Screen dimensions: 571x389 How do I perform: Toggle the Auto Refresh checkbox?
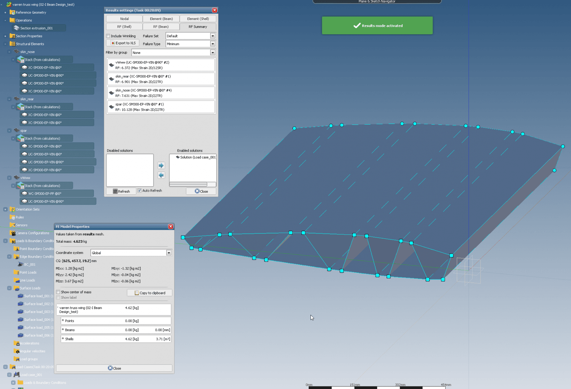pyautogui.click(x=140, y=191)
